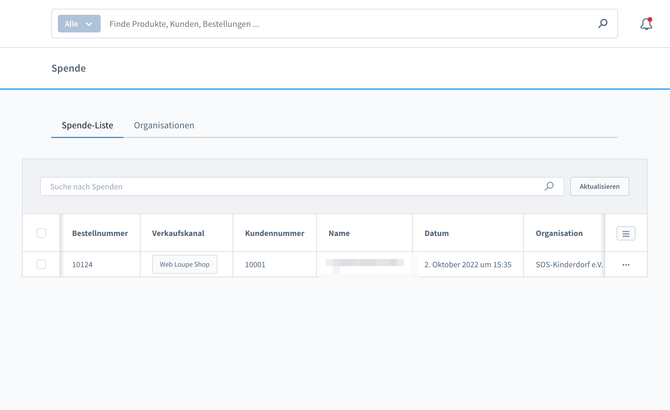670x410 pixels.
Task: Sort by the Name column header
Action: (x=364, y=233)
